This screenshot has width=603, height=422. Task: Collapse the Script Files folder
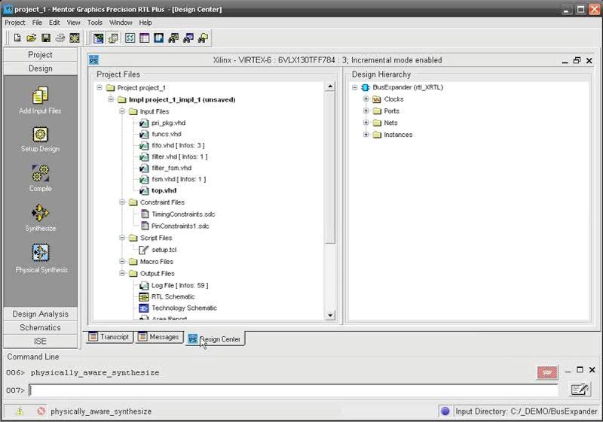tap(122, 238)
